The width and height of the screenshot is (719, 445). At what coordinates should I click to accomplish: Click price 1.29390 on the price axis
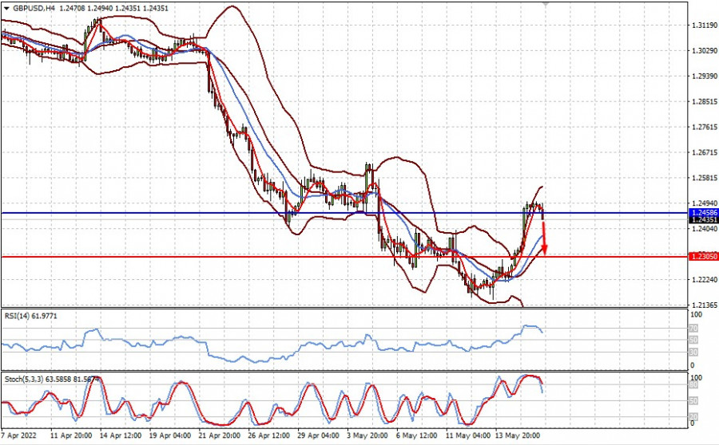(705, 76)
